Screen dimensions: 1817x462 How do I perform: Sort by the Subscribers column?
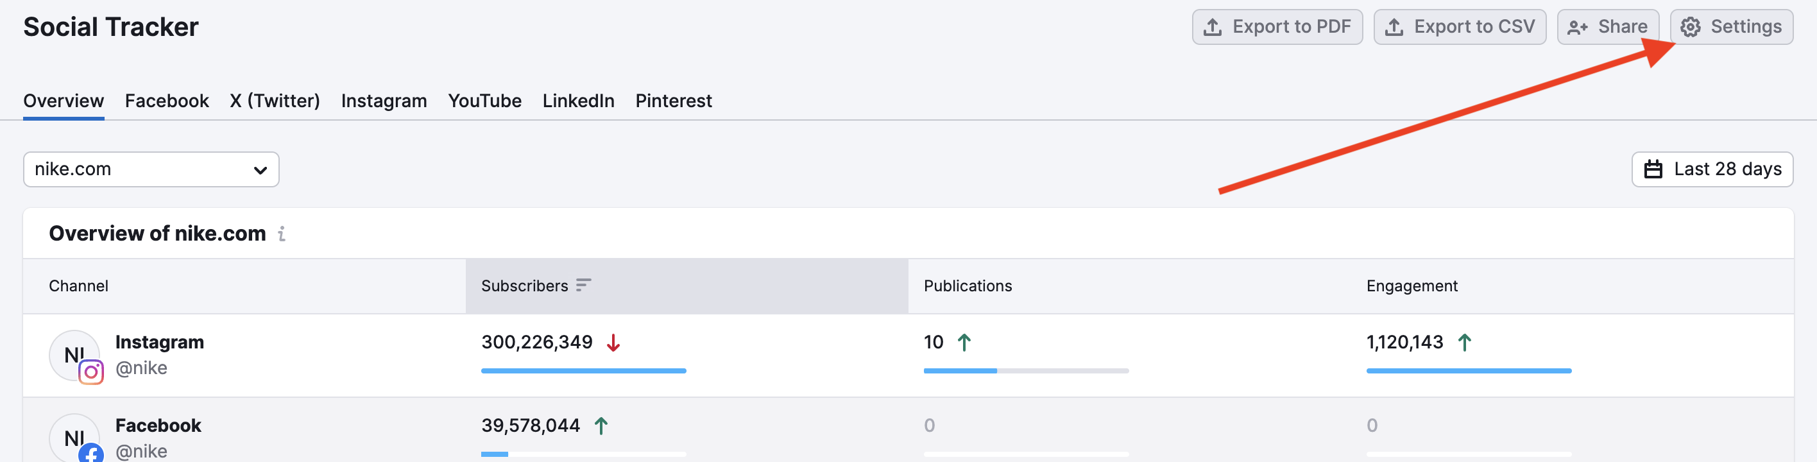687,286
